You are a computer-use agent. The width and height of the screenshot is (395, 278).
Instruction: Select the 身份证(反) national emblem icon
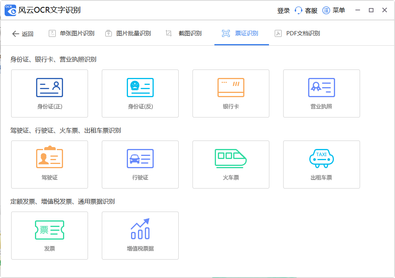[x=140, y=88]
